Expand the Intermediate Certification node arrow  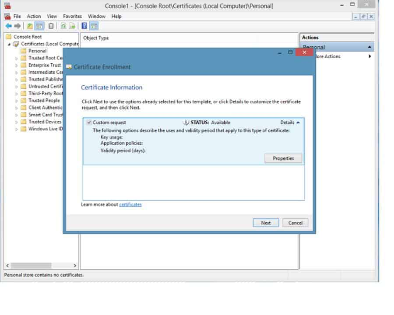click(16, 72)
